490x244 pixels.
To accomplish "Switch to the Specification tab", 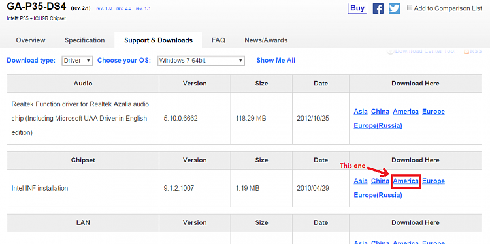I will [x=85, y=40].
